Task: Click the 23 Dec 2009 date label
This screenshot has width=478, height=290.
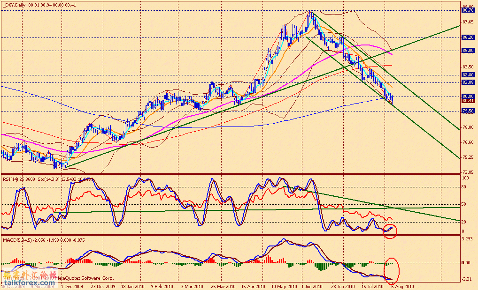Action: coord(103,287)
